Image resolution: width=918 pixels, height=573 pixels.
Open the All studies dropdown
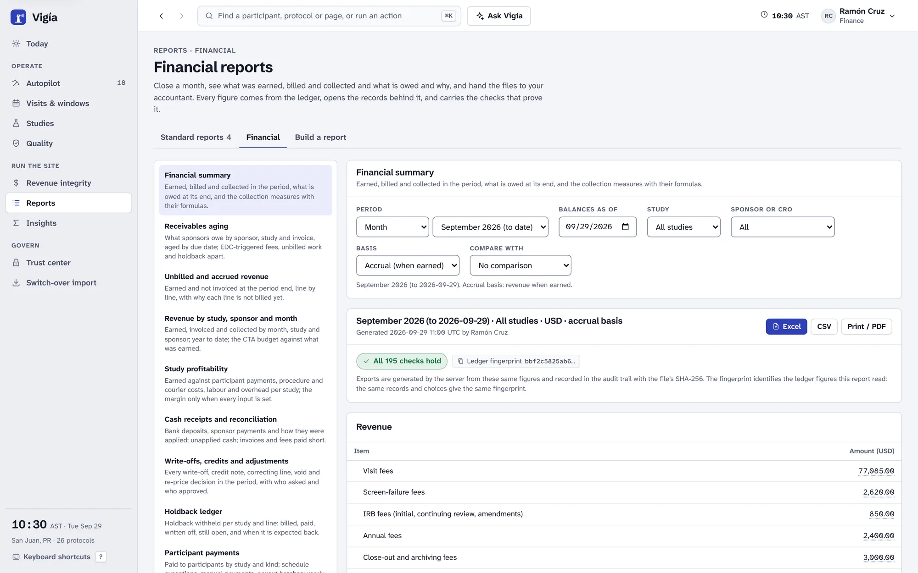tap(683, 227)
